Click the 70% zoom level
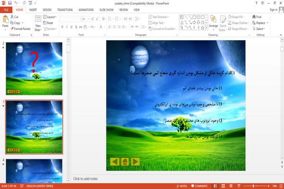The height and width of the screenshot is (189, 284). coord(275,186)
